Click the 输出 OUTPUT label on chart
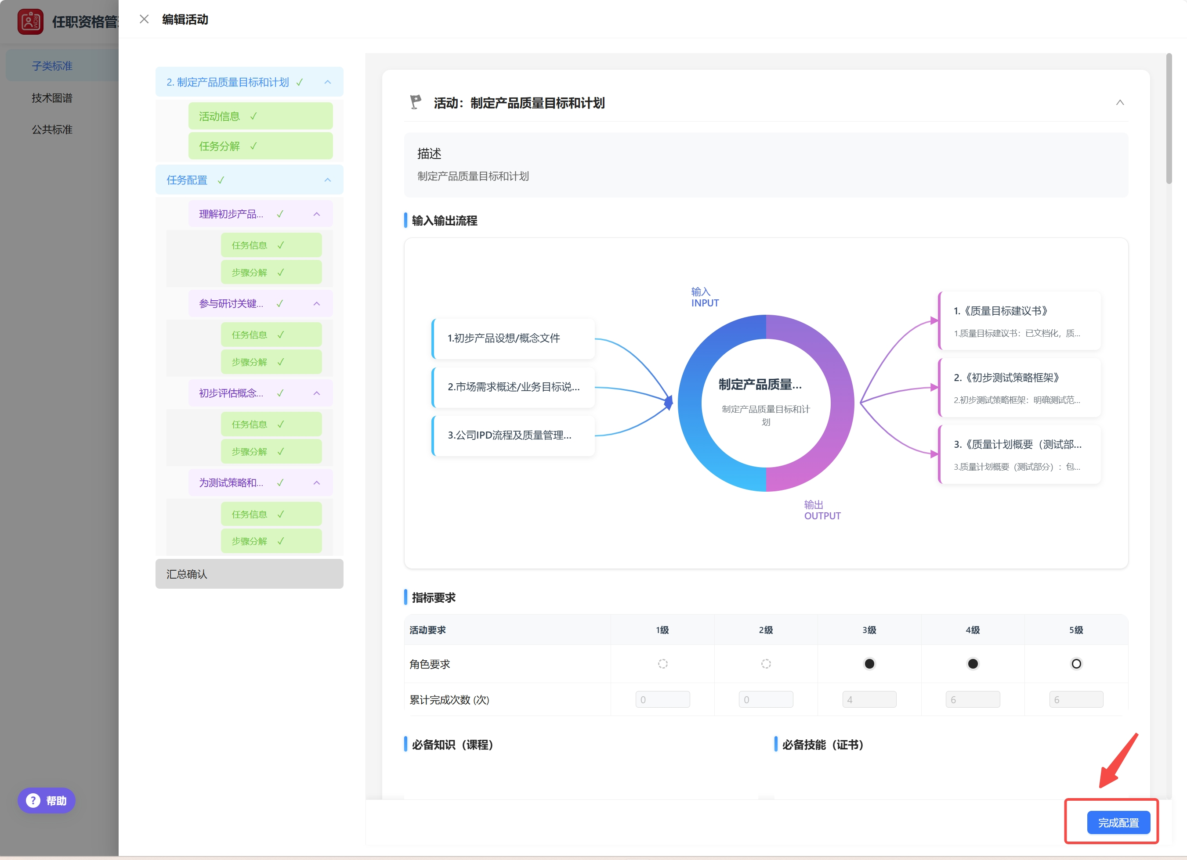This screenshot has height=860, width=1187. [821, 510]
